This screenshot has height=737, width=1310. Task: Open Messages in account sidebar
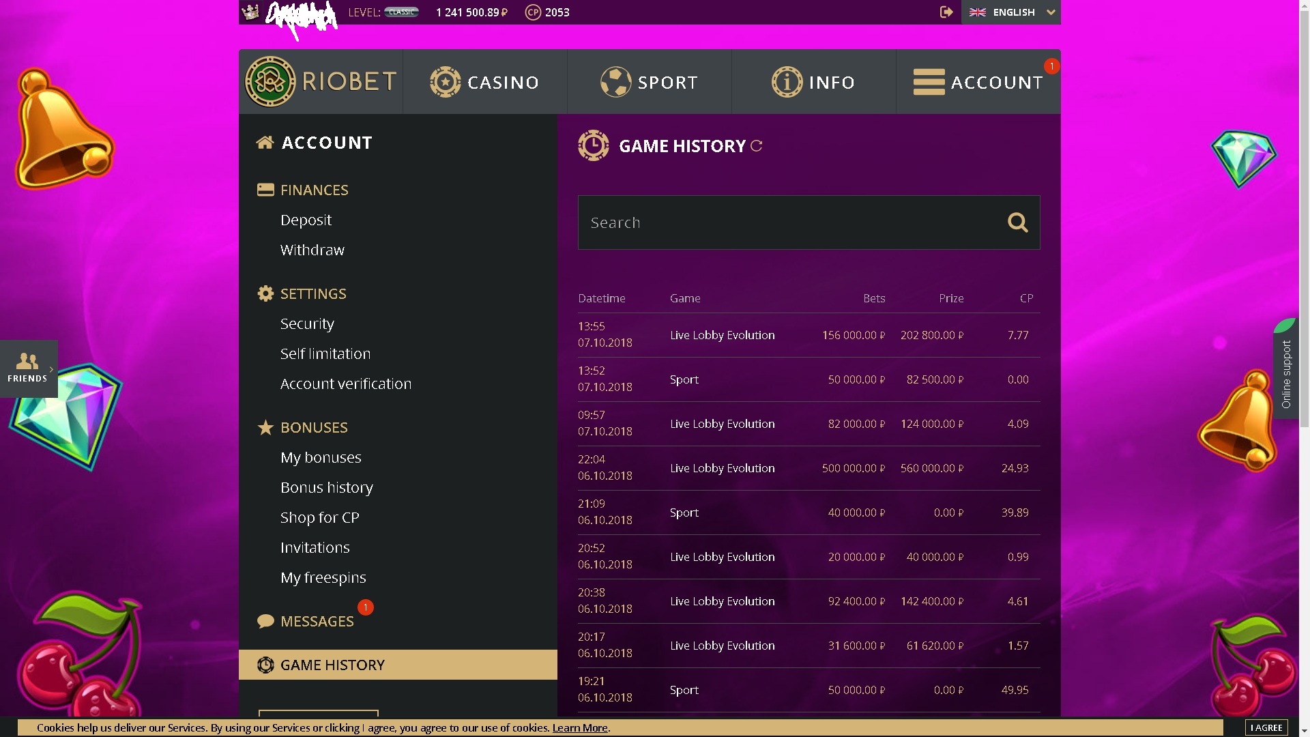(x=317, y=621)
